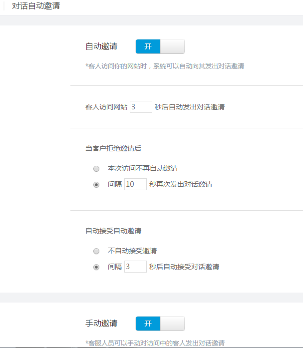The height and width of the screenshot is (348, 303).
Task: Select the 本次访问不再自动邀请 radio button
Action: (96, 168)
